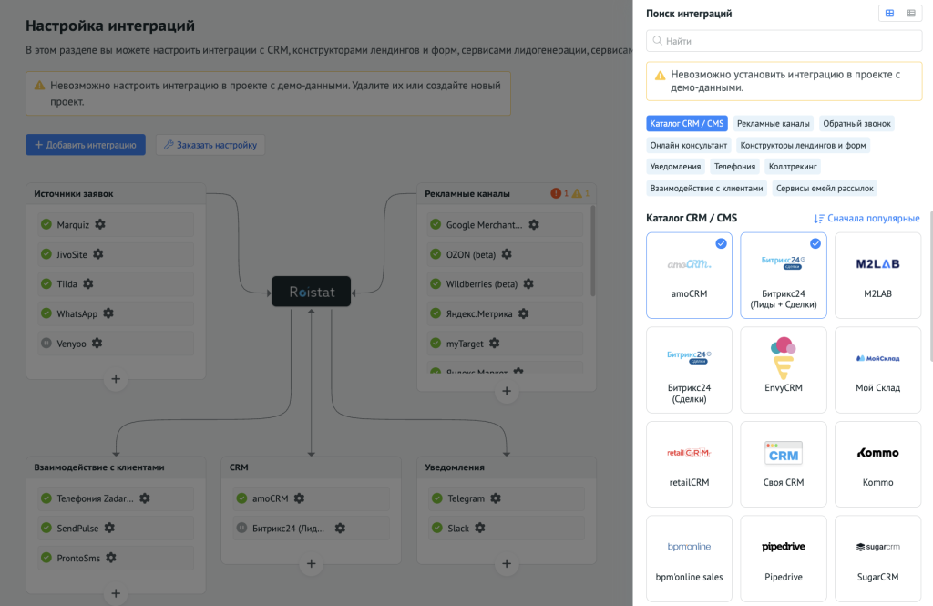This screenshot has height=606, width=933.
Task: Open settings gear for Яндекс.Метрика
Action: point(524,313)
